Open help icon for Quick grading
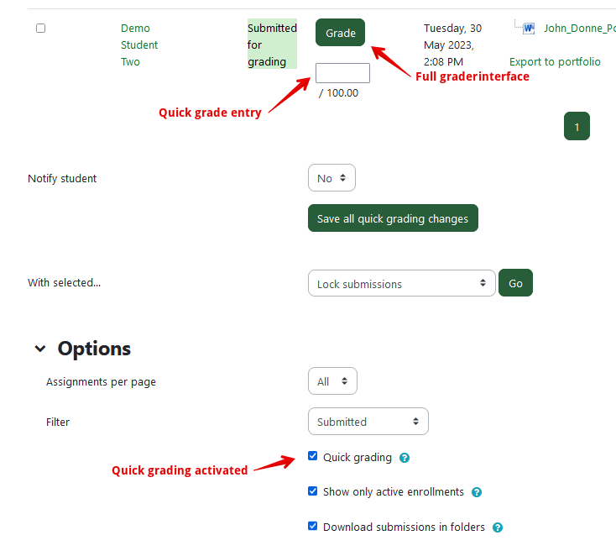Image resolution: width=616 pixels, height=551 pixels. point(405,459)
